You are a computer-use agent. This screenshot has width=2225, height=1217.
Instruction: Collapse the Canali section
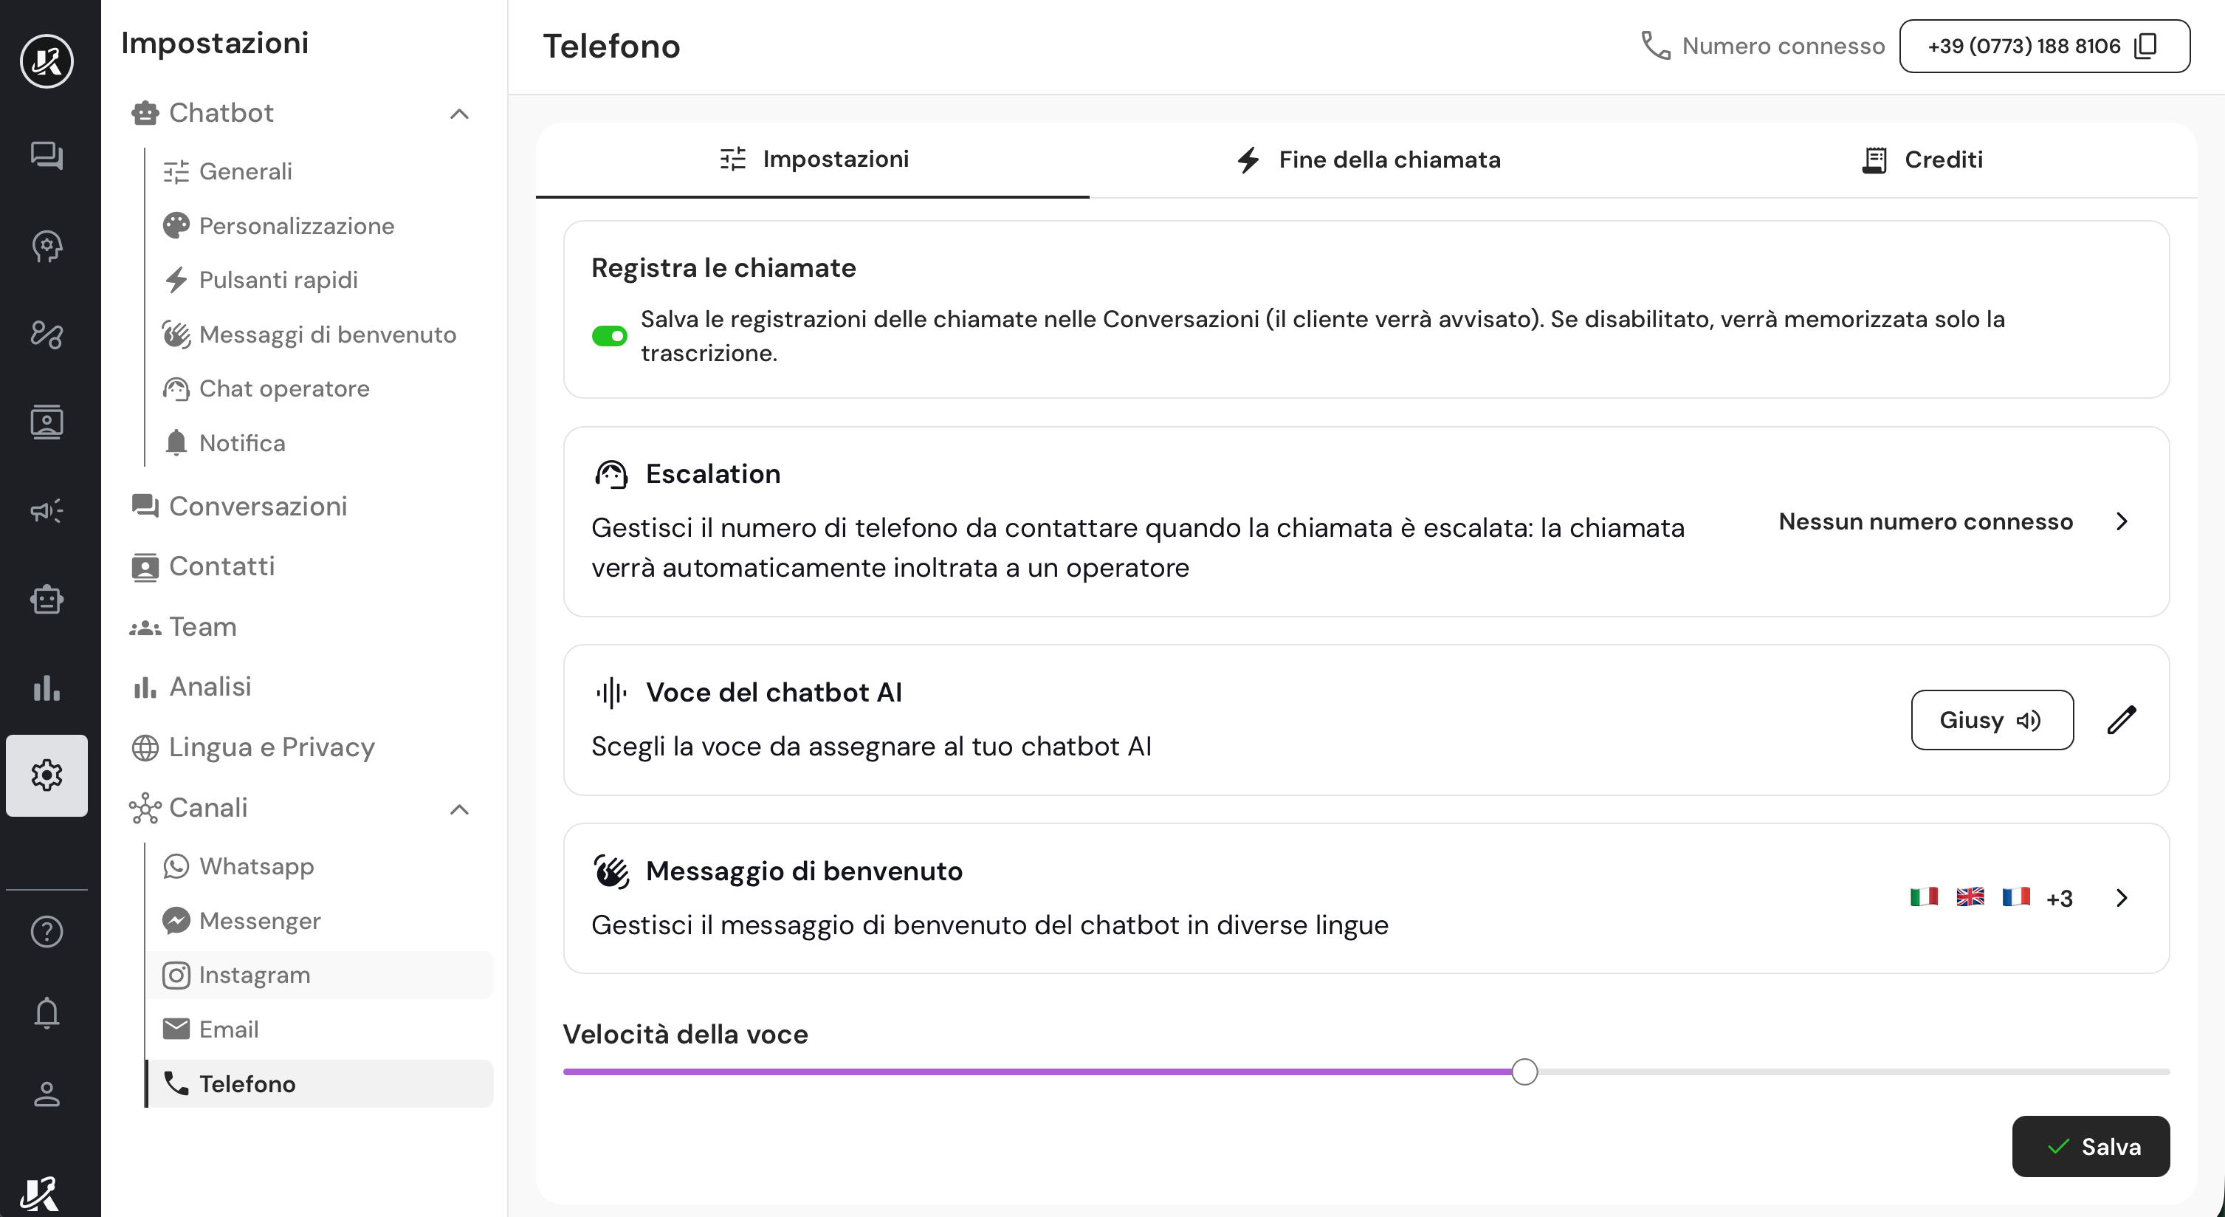(459, 809)
